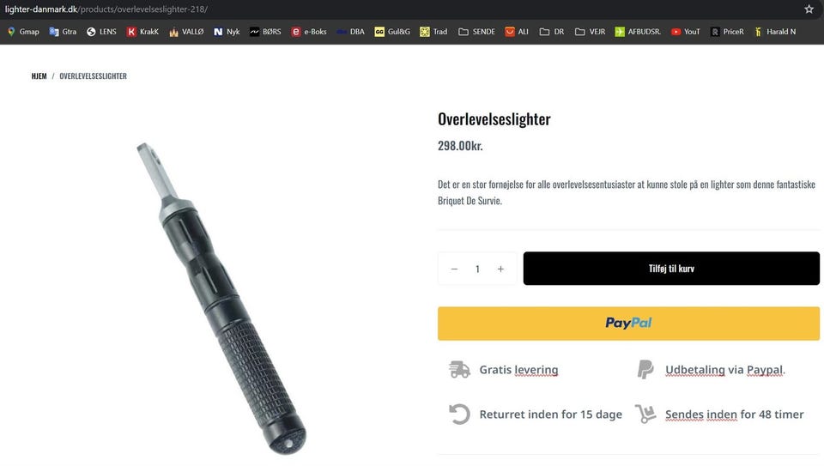Click the Returret inden for 15 dage icon
Screen dimensions: 824x466
click(459, 414)
